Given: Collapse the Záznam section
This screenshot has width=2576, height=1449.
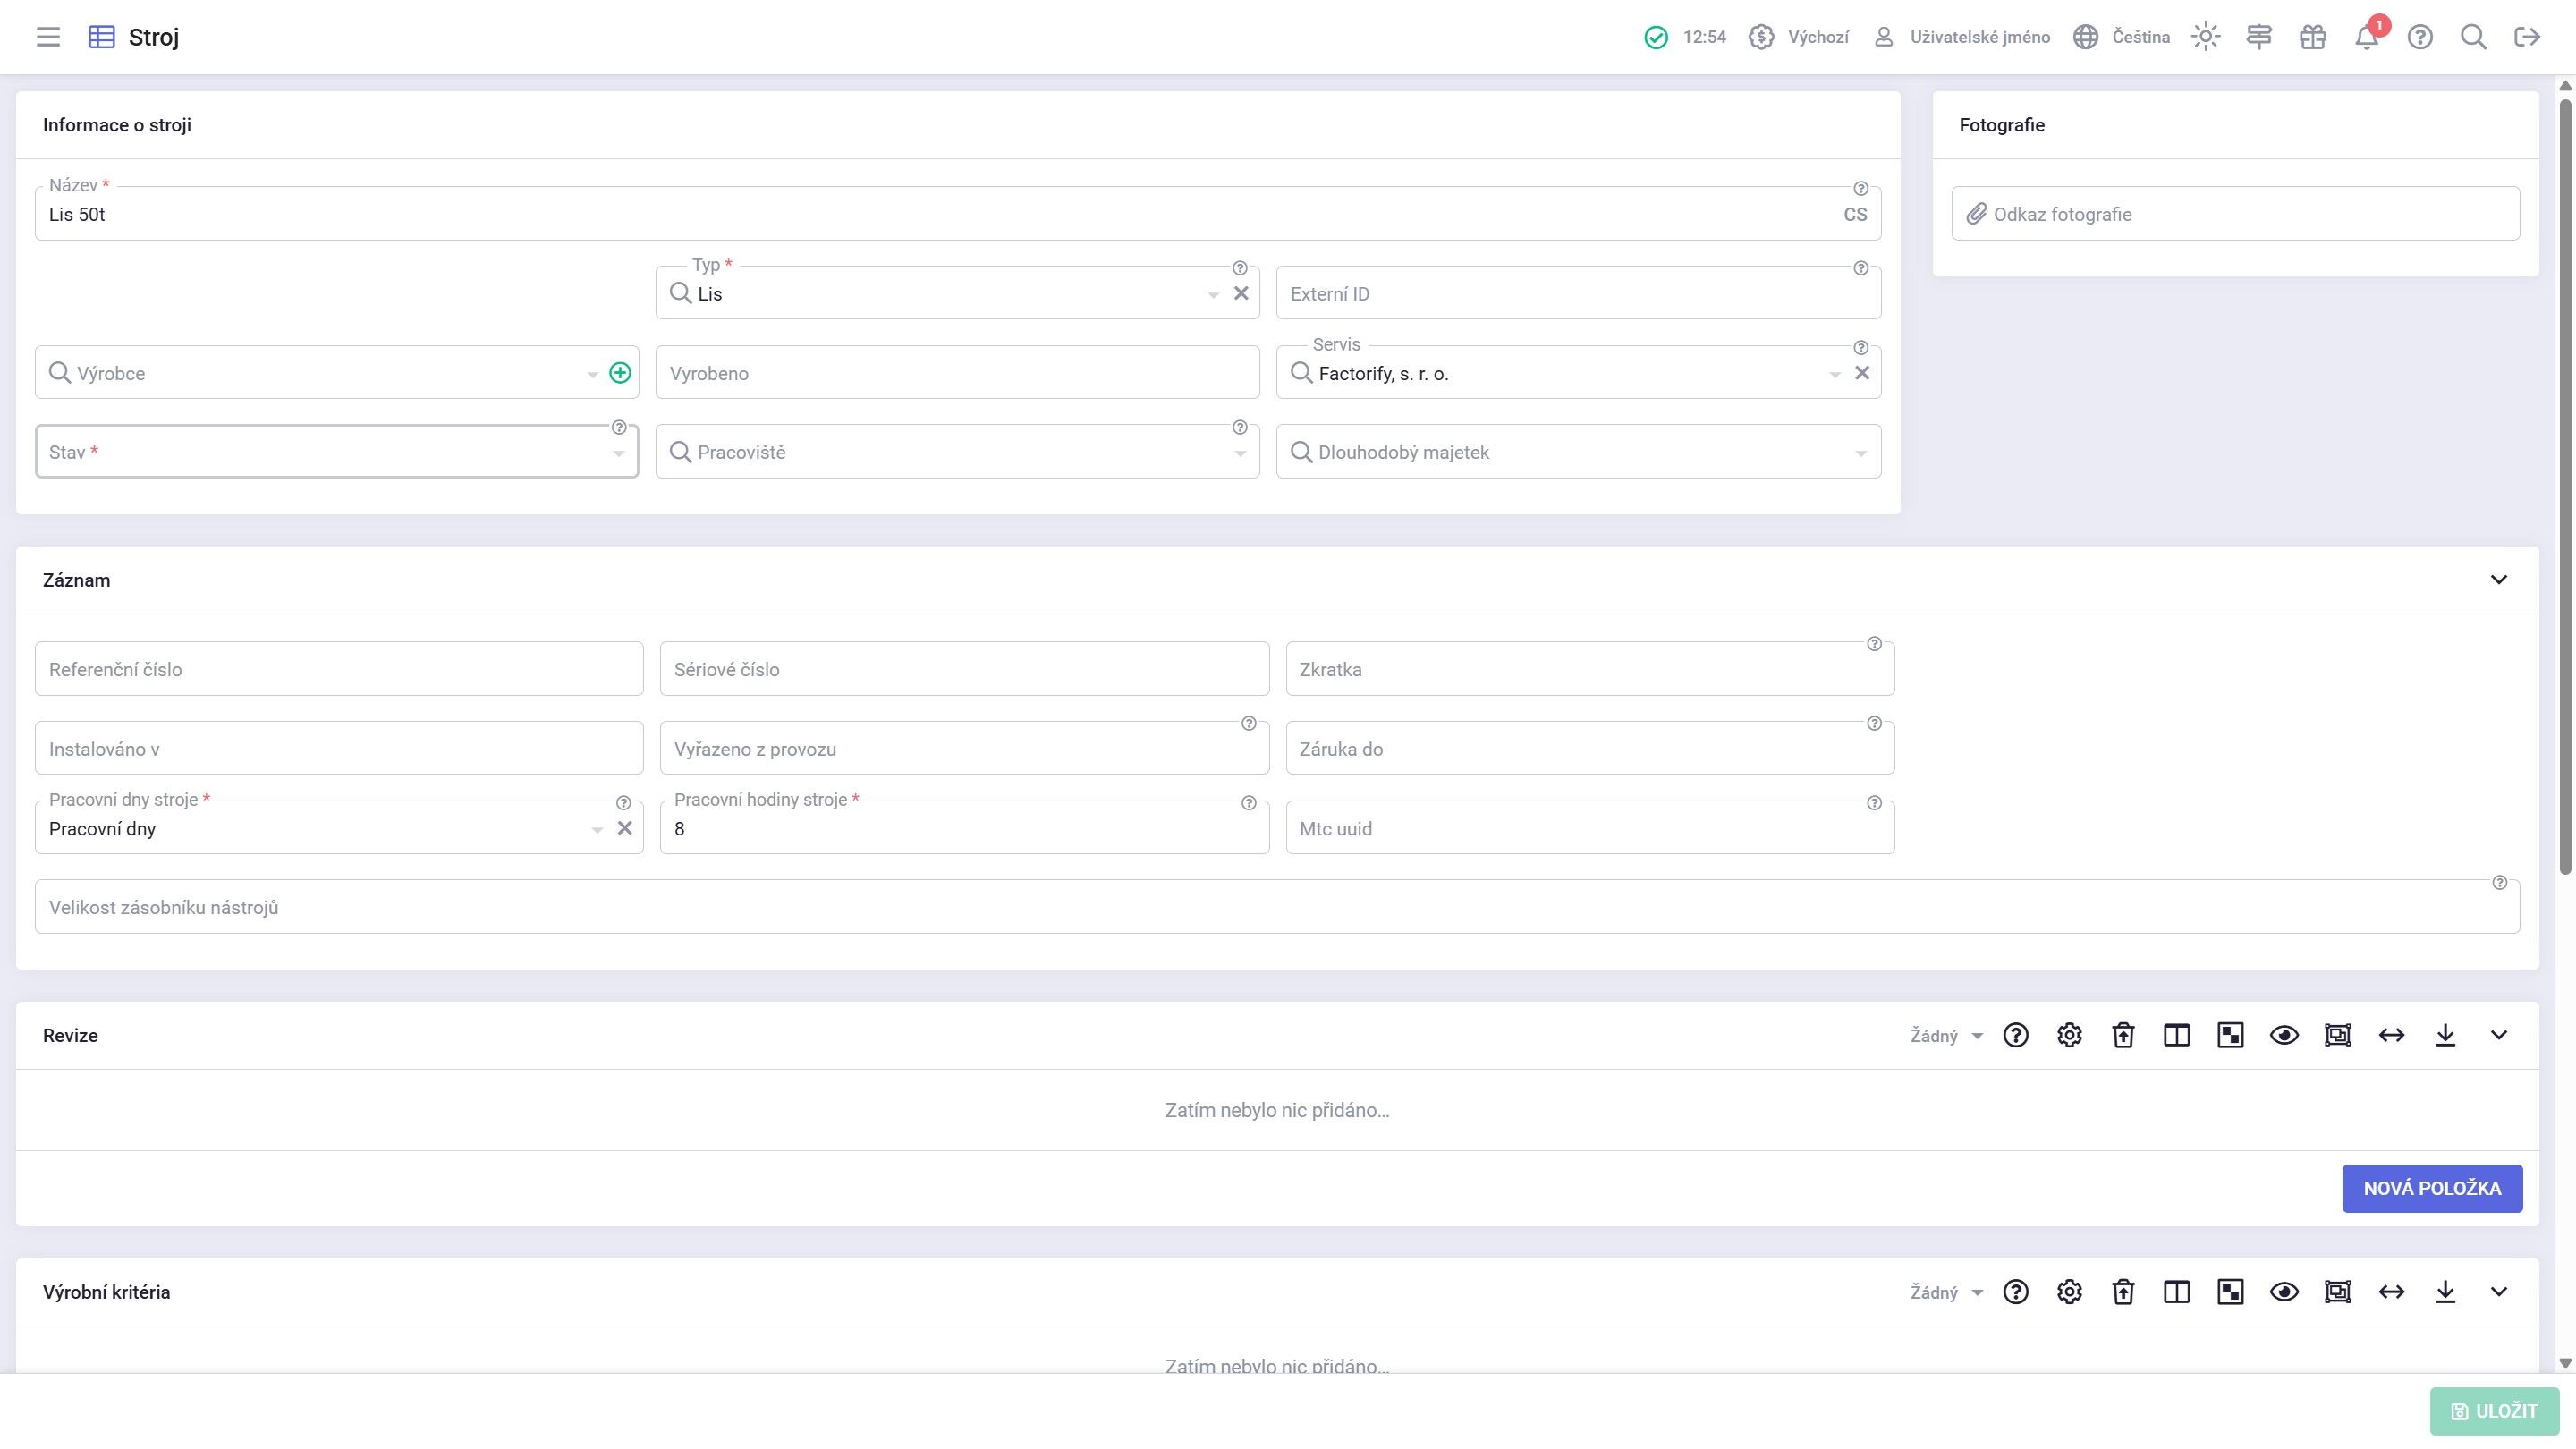Looking at the screenshot, I should 2498,580.
